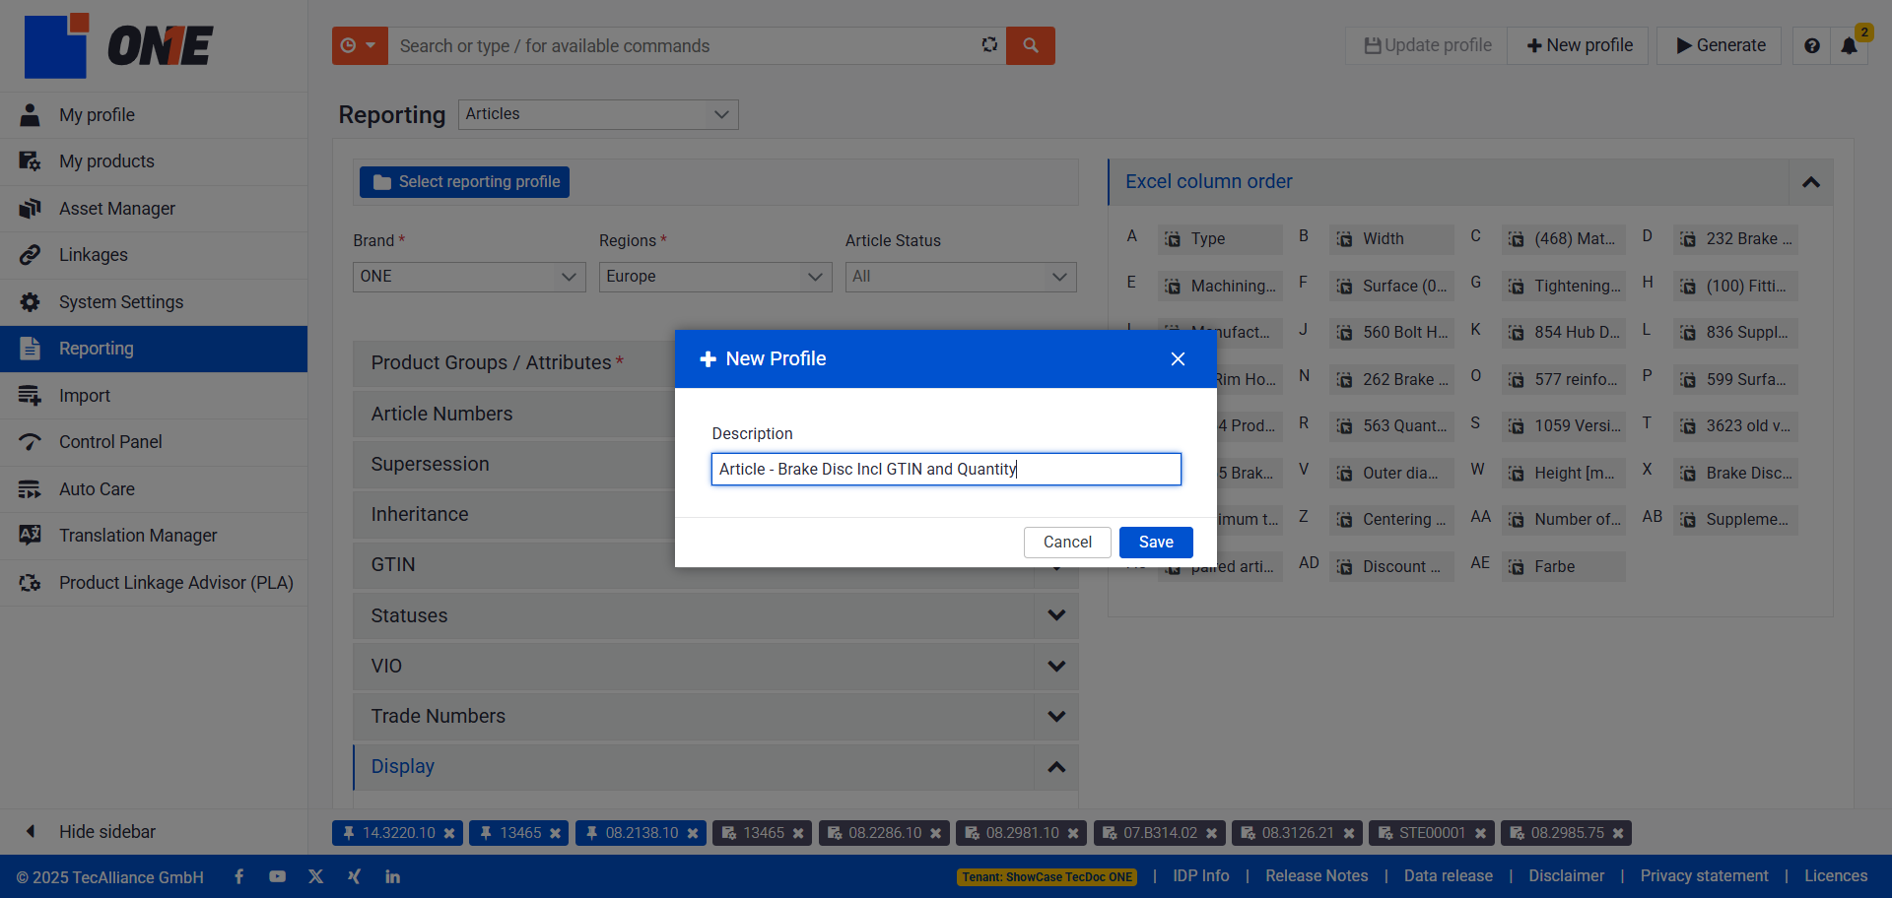Screen dimensions: 1892x898
Task: Click the Control Panel sidebar icon
Action: [31, 442]
